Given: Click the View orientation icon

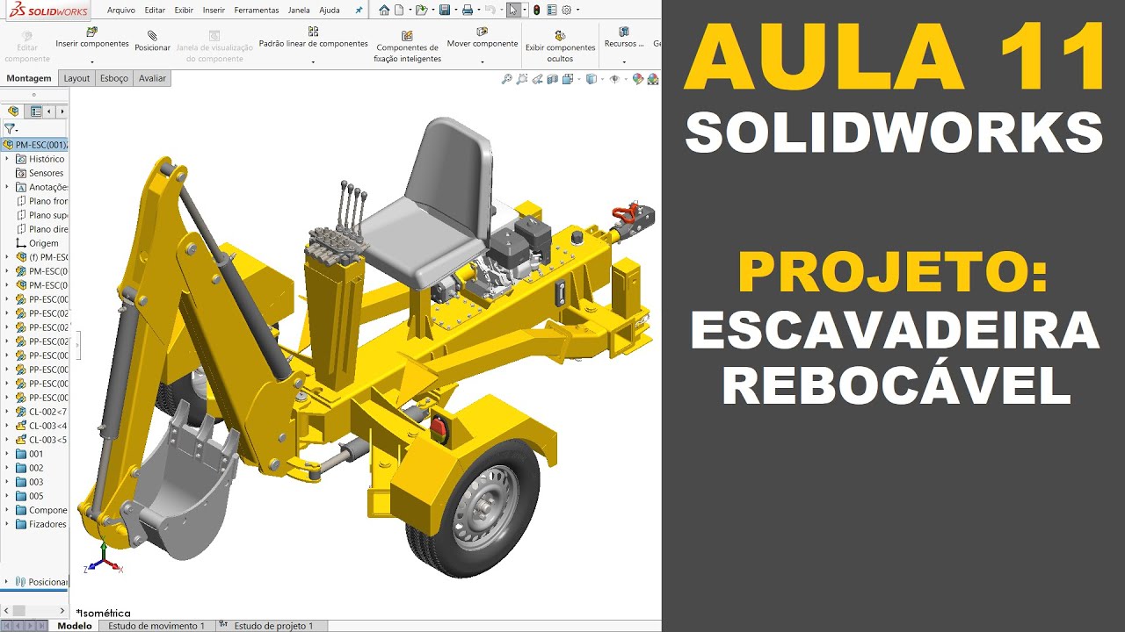Looking at the screenshot, I should click(x=568, y=79).
